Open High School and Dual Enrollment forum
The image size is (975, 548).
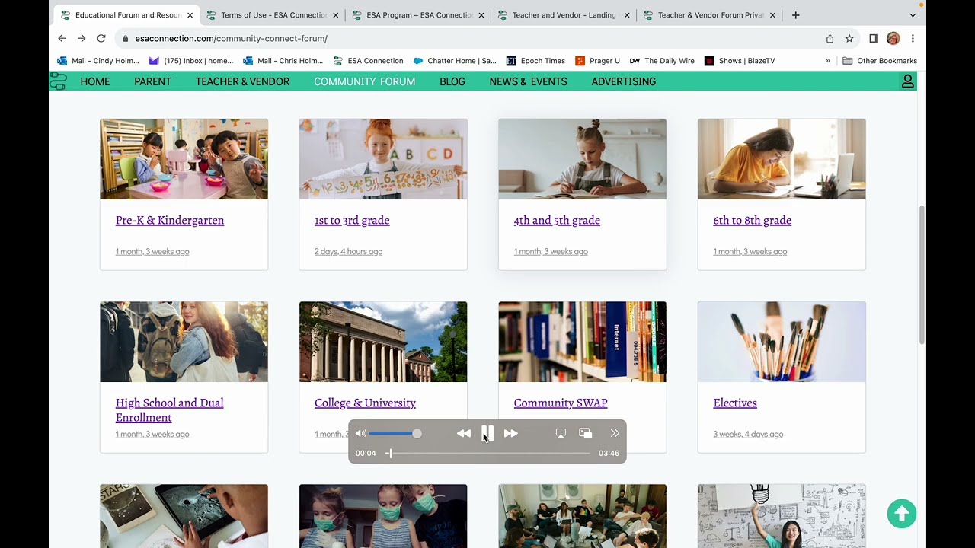click(170, 409)
